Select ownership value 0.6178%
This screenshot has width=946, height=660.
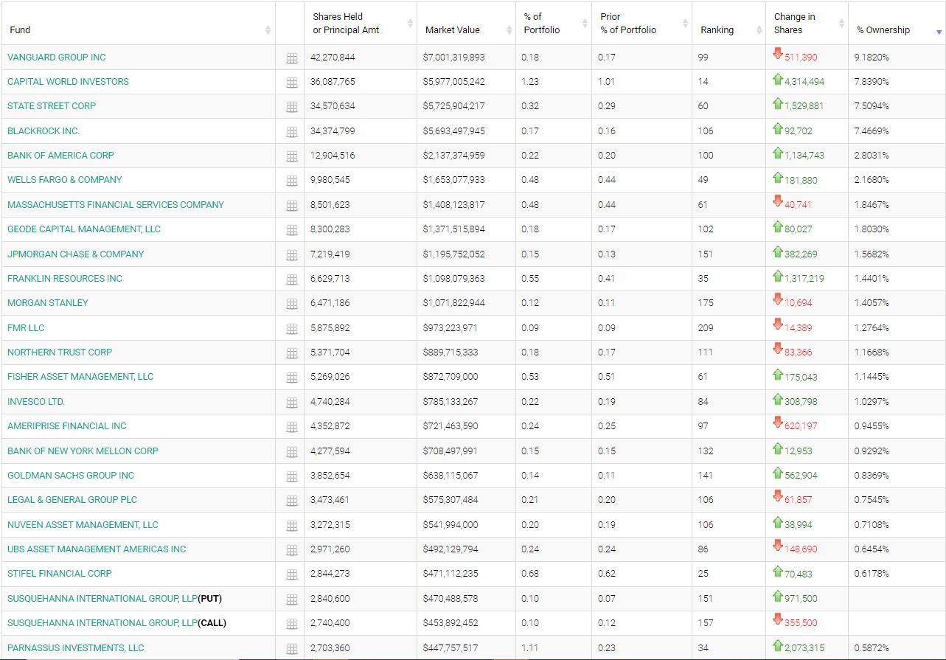[872, 573]
